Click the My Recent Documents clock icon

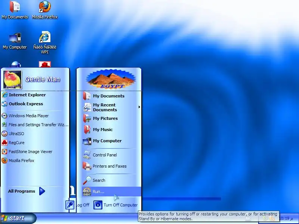click(87, 107)
